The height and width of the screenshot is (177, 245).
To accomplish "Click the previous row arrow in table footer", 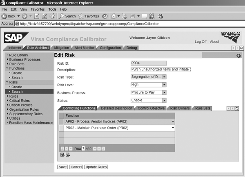I will point(71,149).
